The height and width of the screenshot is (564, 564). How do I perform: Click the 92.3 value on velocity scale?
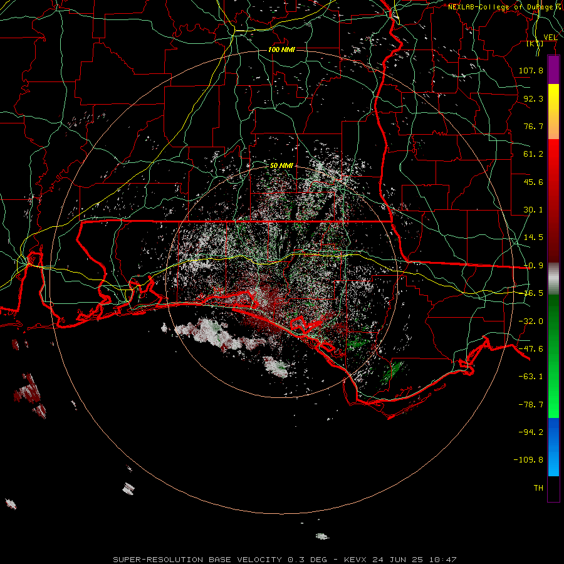point(533,98)
